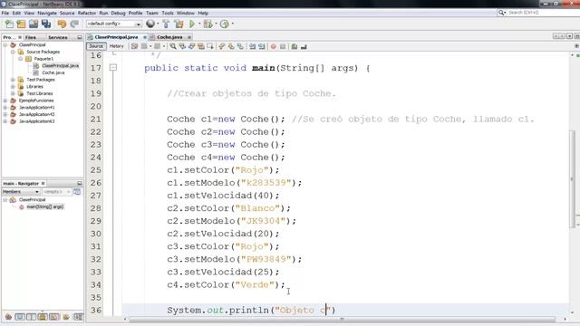Click the Find Next Occurrence icon
This screenshot has width=580, height=326.
click(x=191, y=46)
